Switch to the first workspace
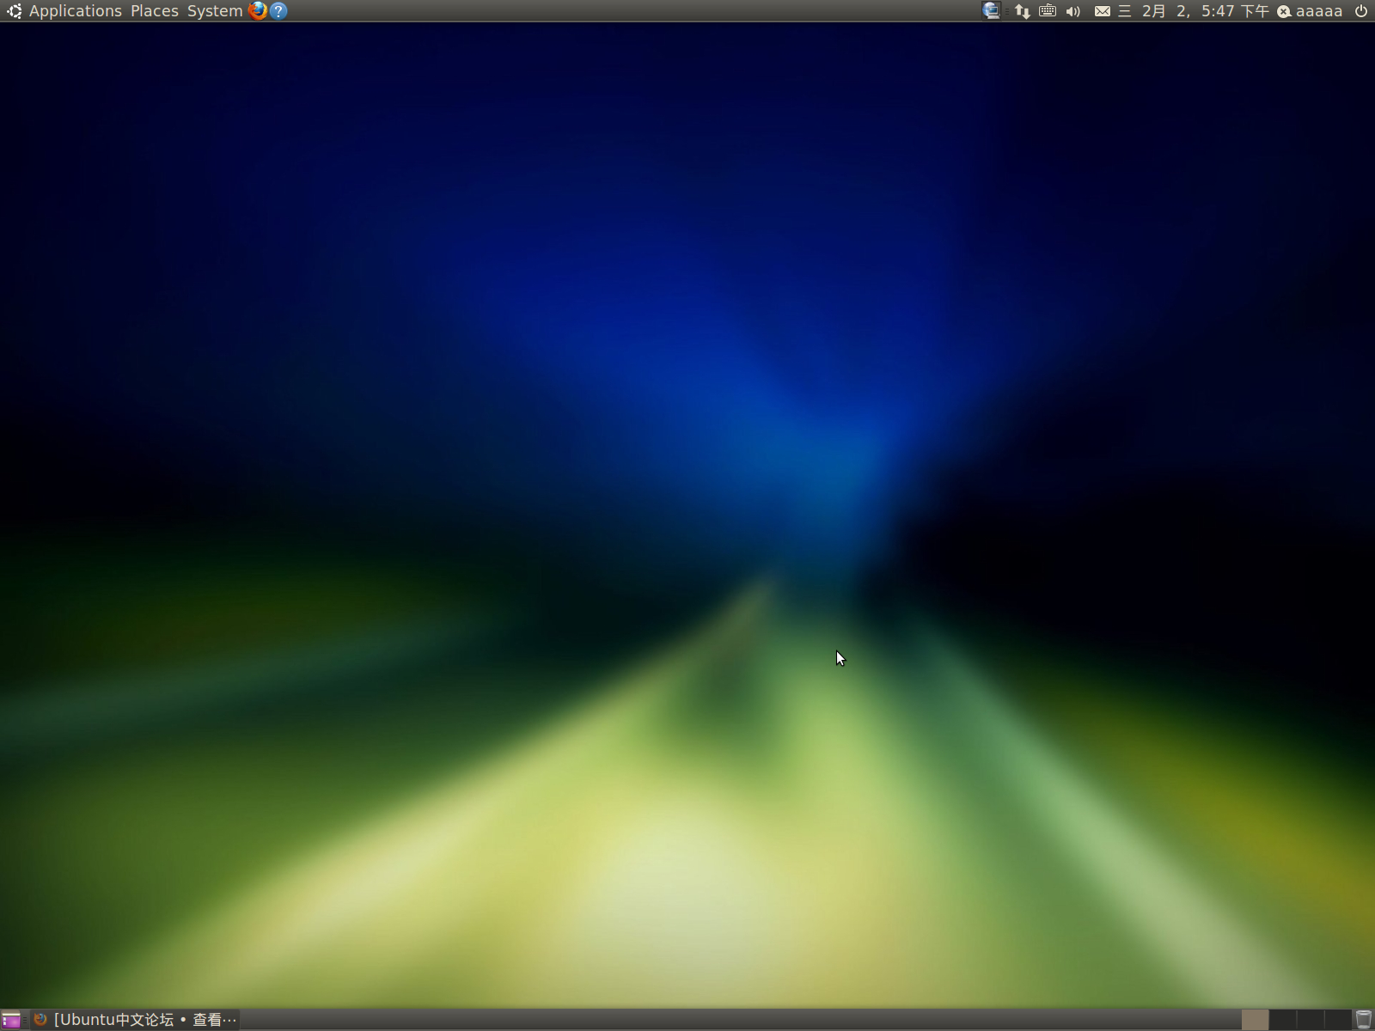 click(1255, 1020)
